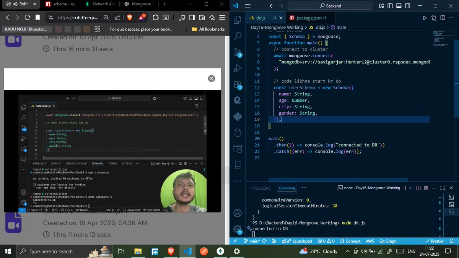459x258 pixels.
Task: Open the Python icon in the activity bar
Action: pos(238,116)
